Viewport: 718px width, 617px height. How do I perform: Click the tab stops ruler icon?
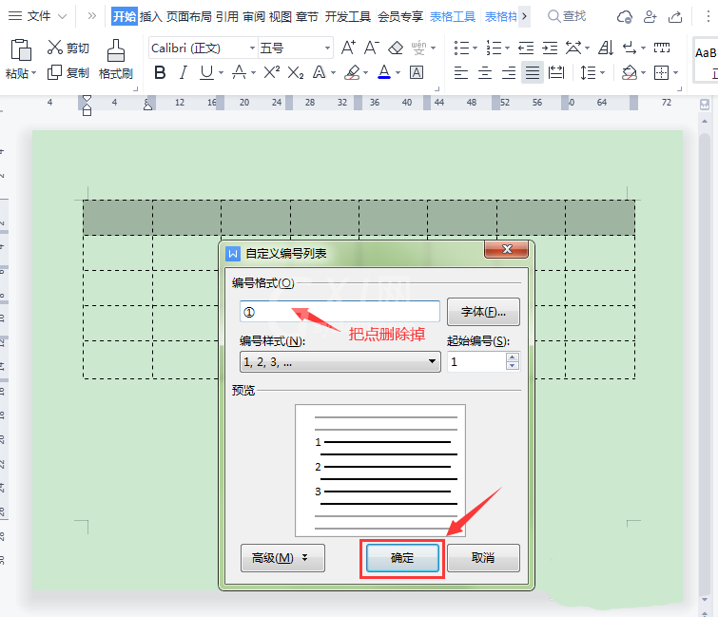pos(662,48)
